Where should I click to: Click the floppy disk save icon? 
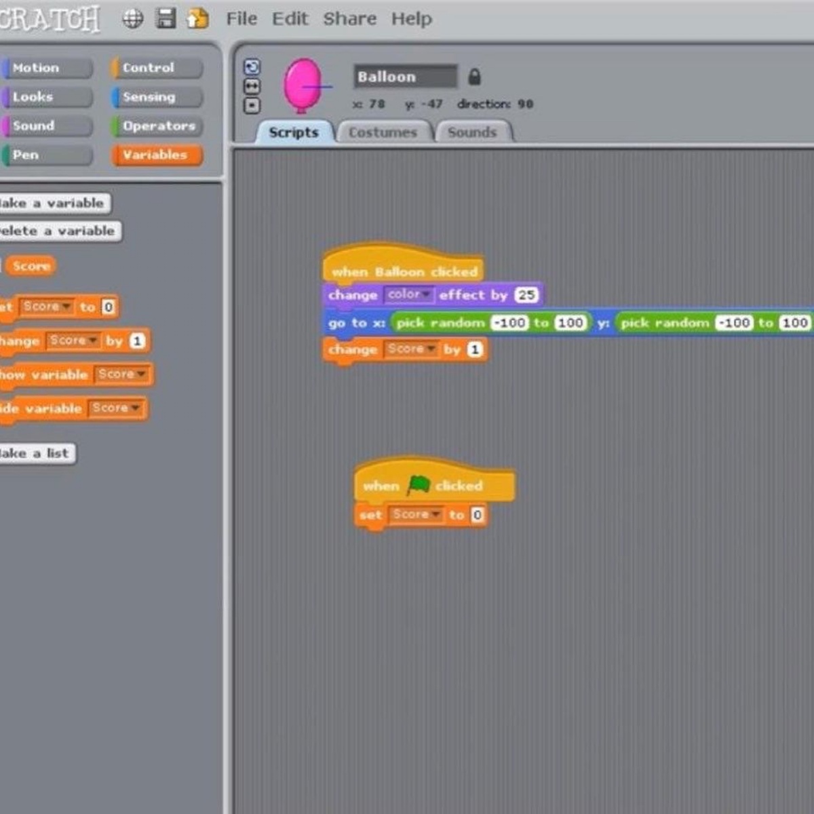[166, 19]
